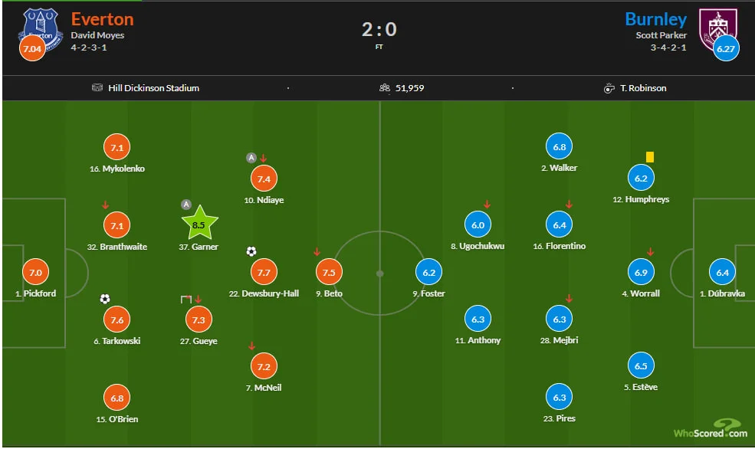Click the assist icon next to Ndiaye
Screen dimensions: 755x449
click(x=251, y=158)
